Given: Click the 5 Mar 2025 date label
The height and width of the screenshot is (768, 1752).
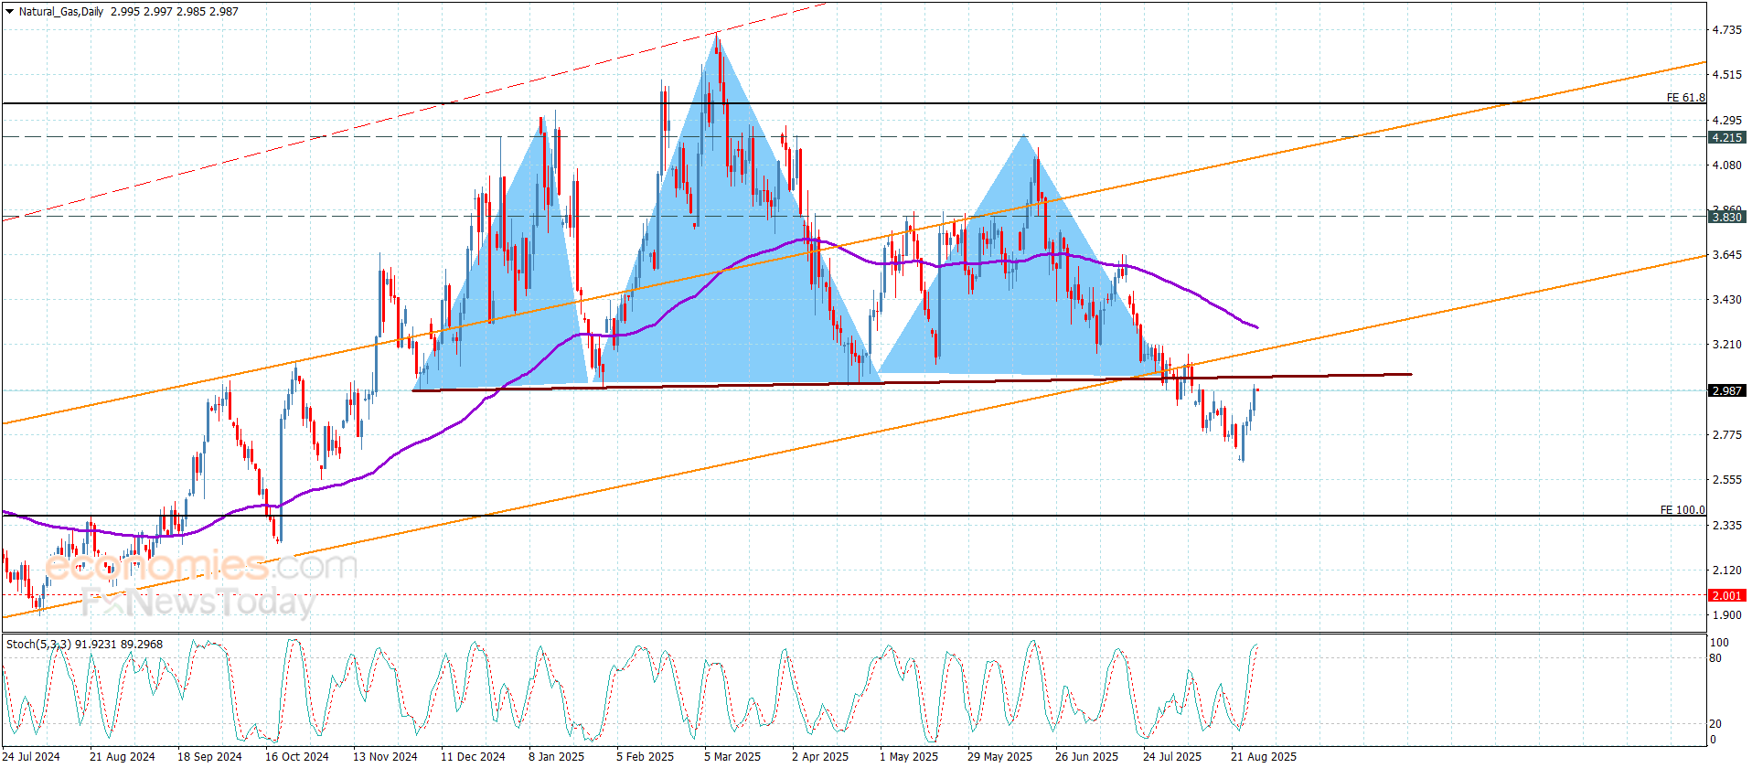Looking at the screenshot, I should pyautogui.click(x=732, y=756).
